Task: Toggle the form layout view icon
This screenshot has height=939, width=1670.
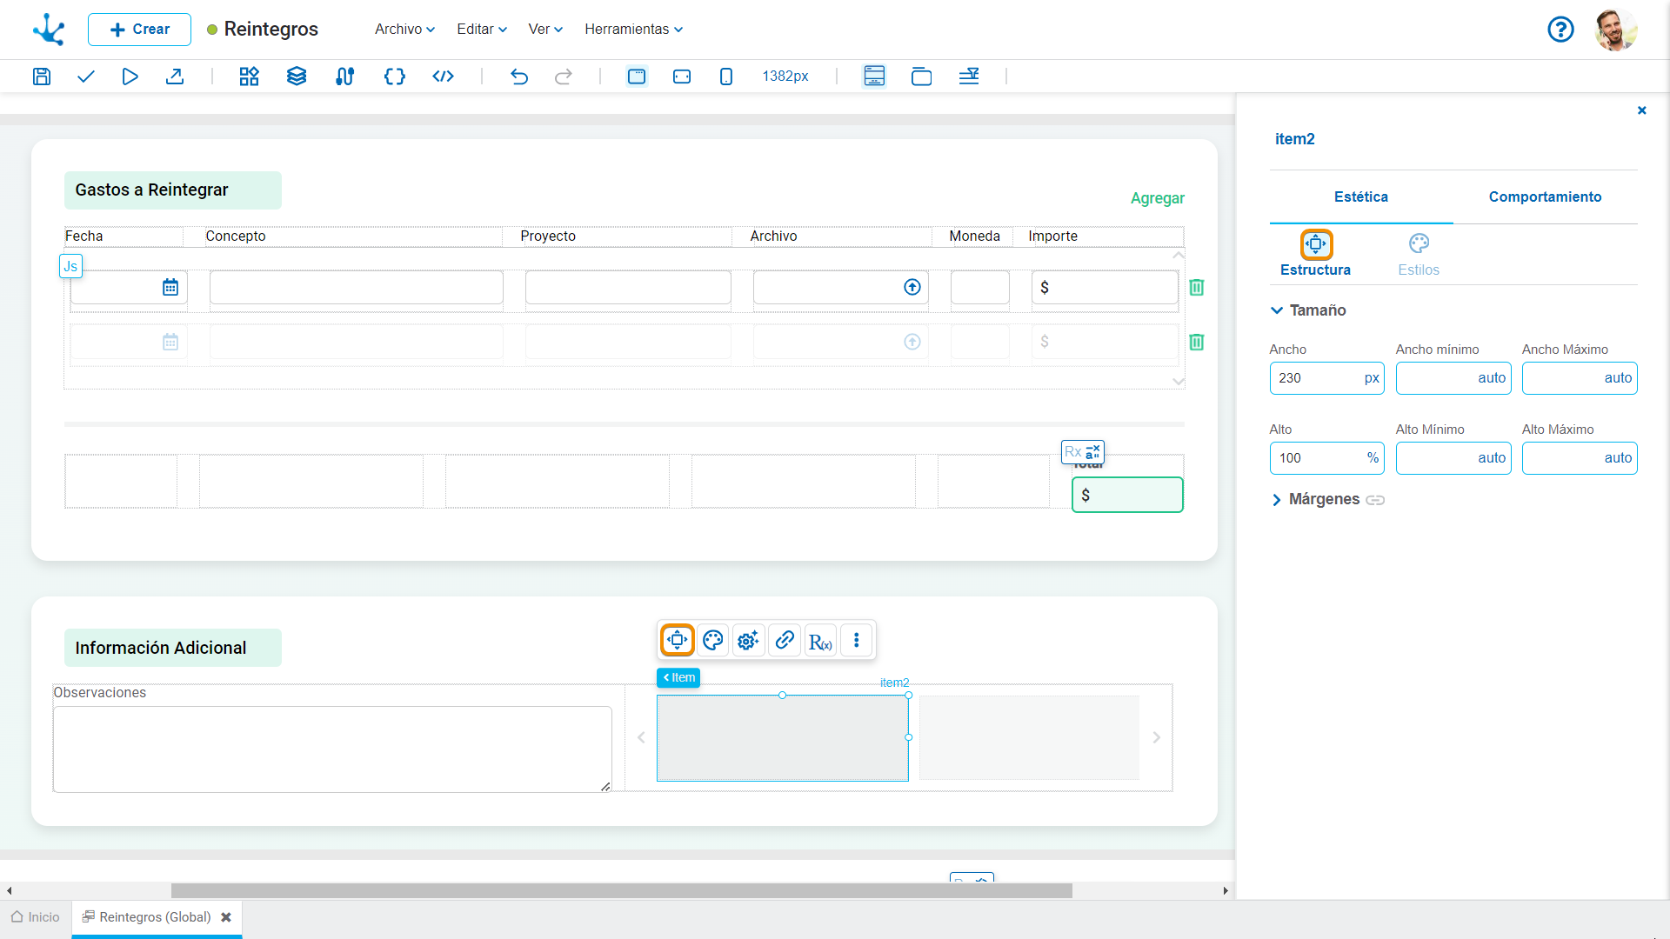Action: 874,77
